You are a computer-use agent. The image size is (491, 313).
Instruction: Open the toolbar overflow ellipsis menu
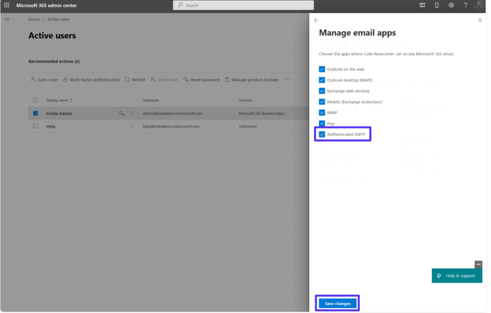[287, 79]
